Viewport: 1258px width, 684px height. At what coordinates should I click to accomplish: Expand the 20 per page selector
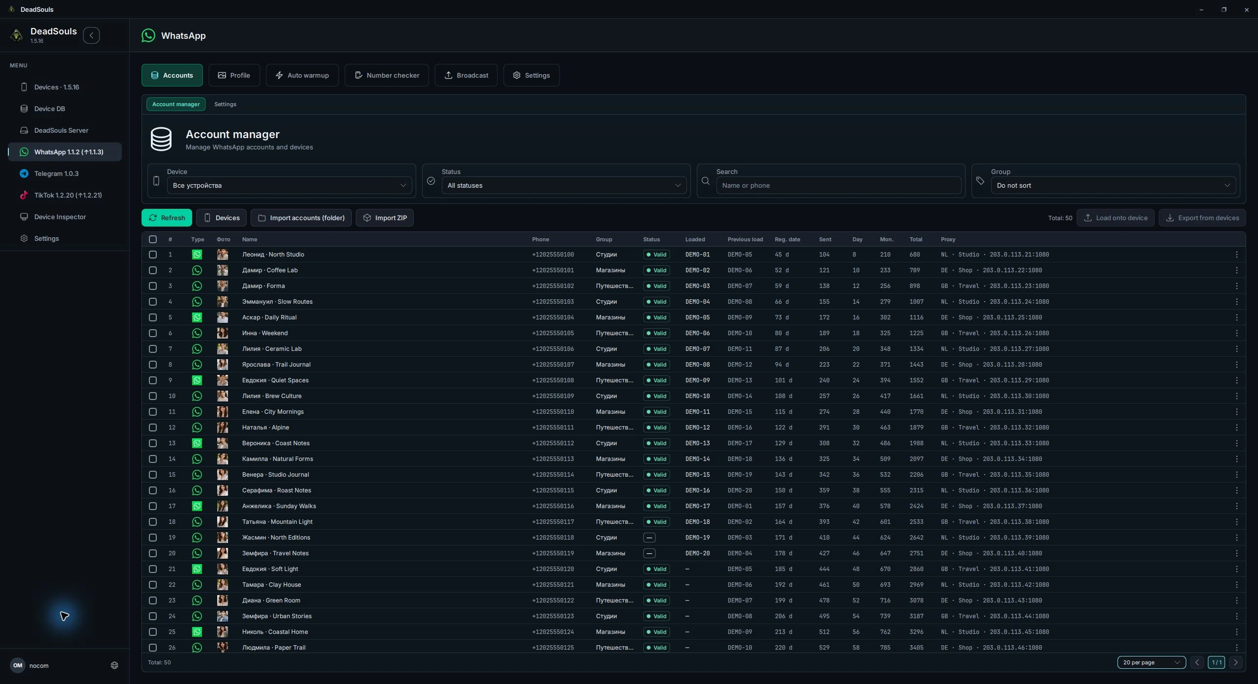click(1151, 662)
